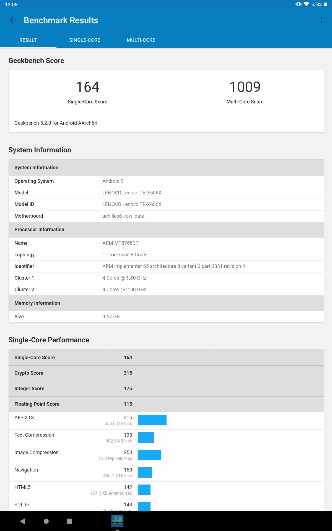Select the Geekbench 5.2.0 for Android AArch64 text

tap(56, 123)
